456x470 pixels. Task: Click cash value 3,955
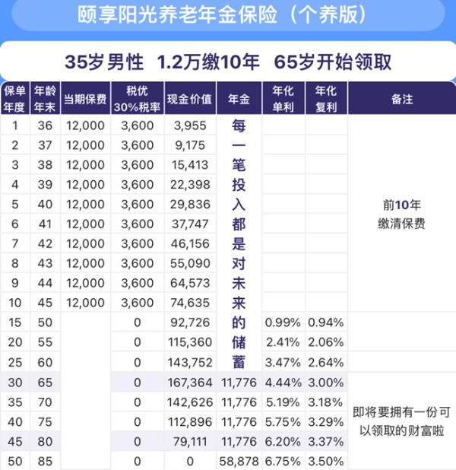pyautogui.click(x=190, y=125)
